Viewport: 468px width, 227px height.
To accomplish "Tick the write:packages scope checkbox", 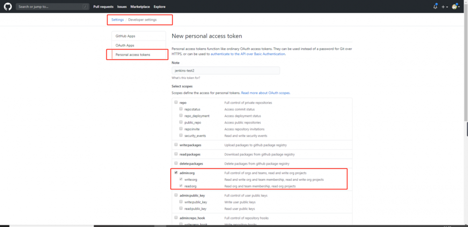I will click(x=176, y=145).
